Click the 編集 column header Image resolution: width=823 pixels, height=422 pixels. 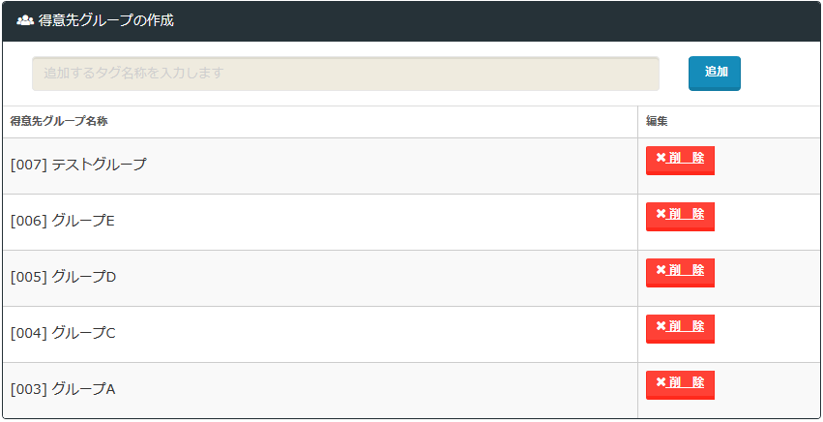(658, 122)
